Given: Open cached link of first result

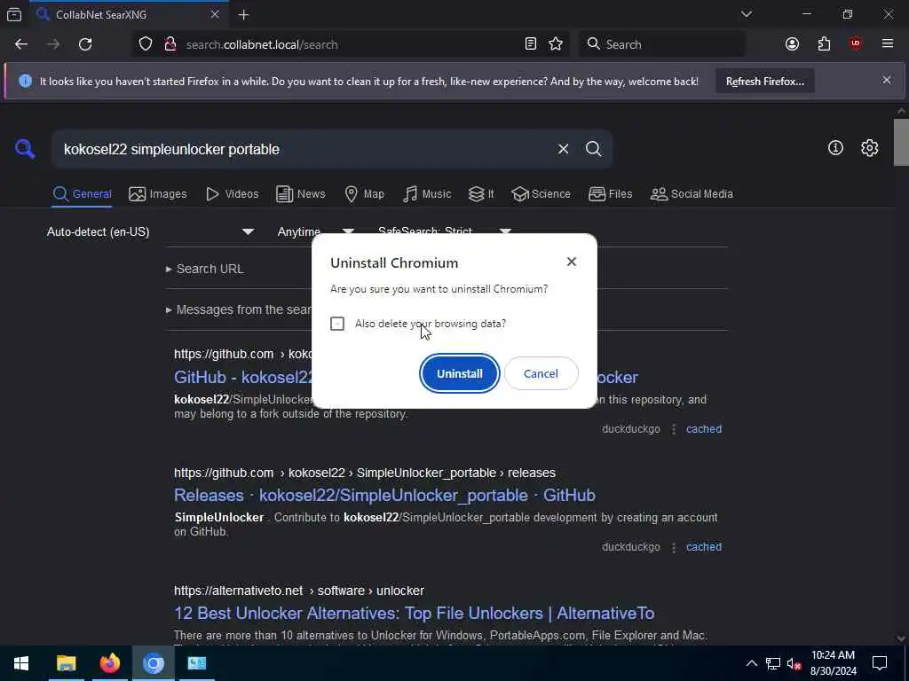Looking at the screenshot, I should tap(704, 429).
